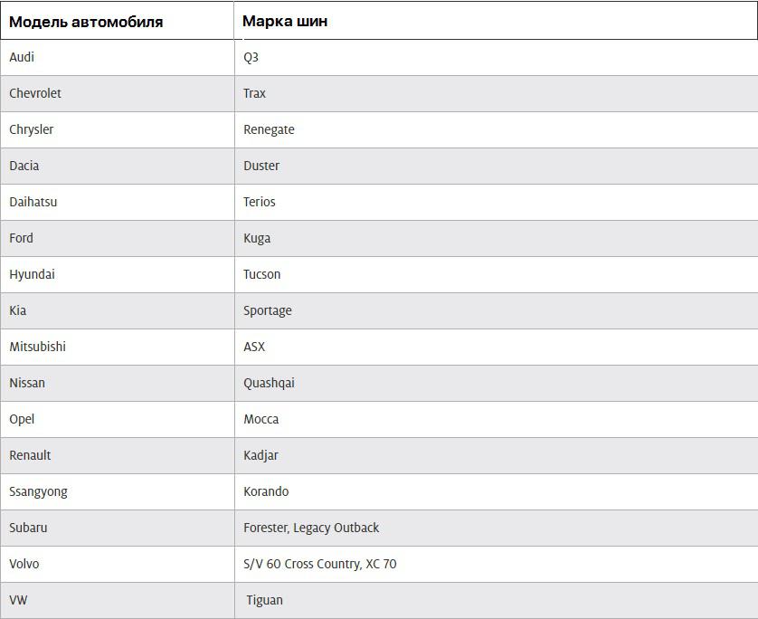The width and height of the screenshot is (758, 619).
Task: Select the Q3 cell
Action: coord(496,58)
